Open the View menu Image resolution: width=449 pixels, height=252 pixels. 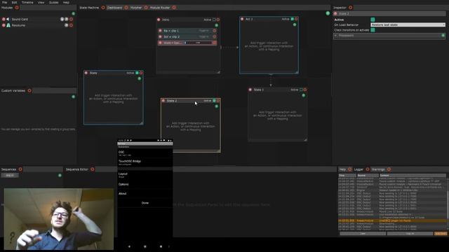(41, 2)
